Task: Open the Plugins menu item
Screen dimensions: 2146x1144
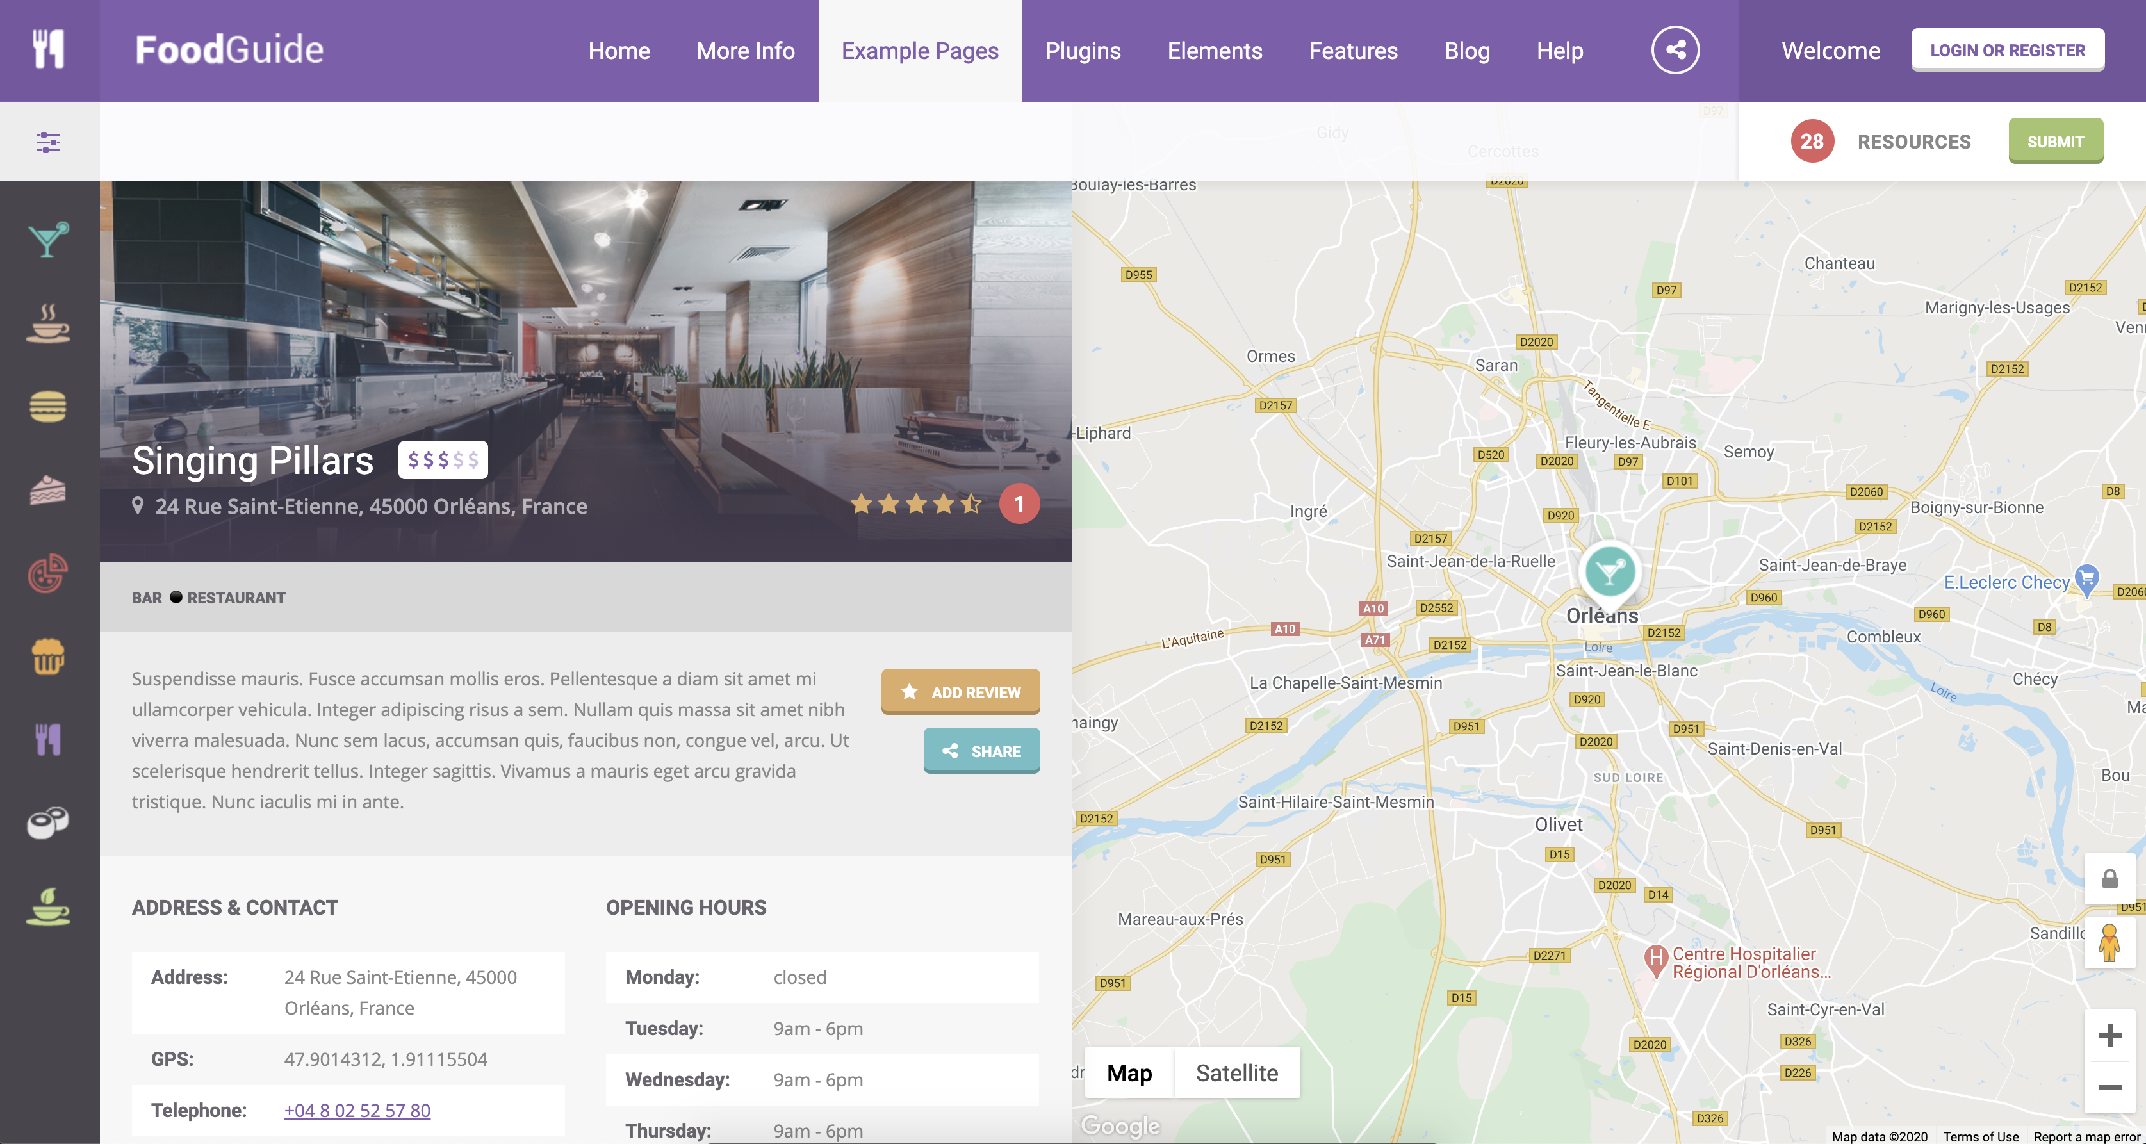Action: [x=1082, y=51]
